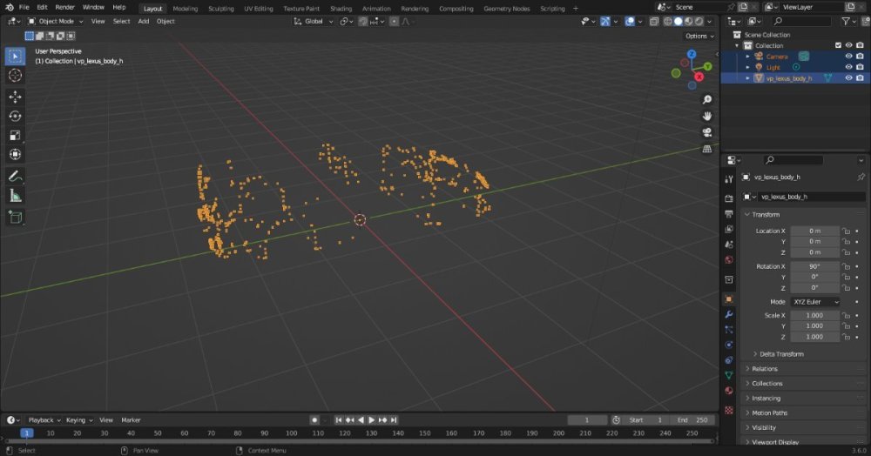Switch to the Sculpting workspace tab

(x=221, y=8)
